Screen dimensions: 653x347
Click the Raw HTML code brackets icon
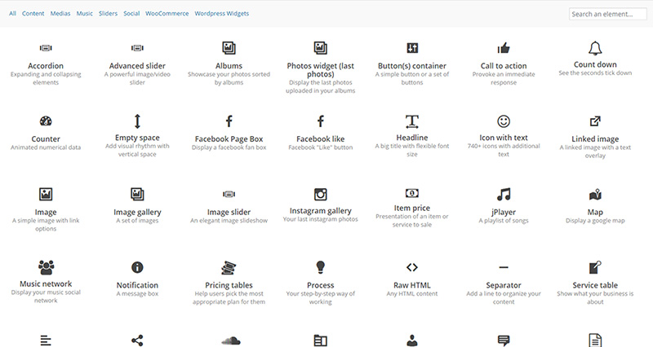412,267
